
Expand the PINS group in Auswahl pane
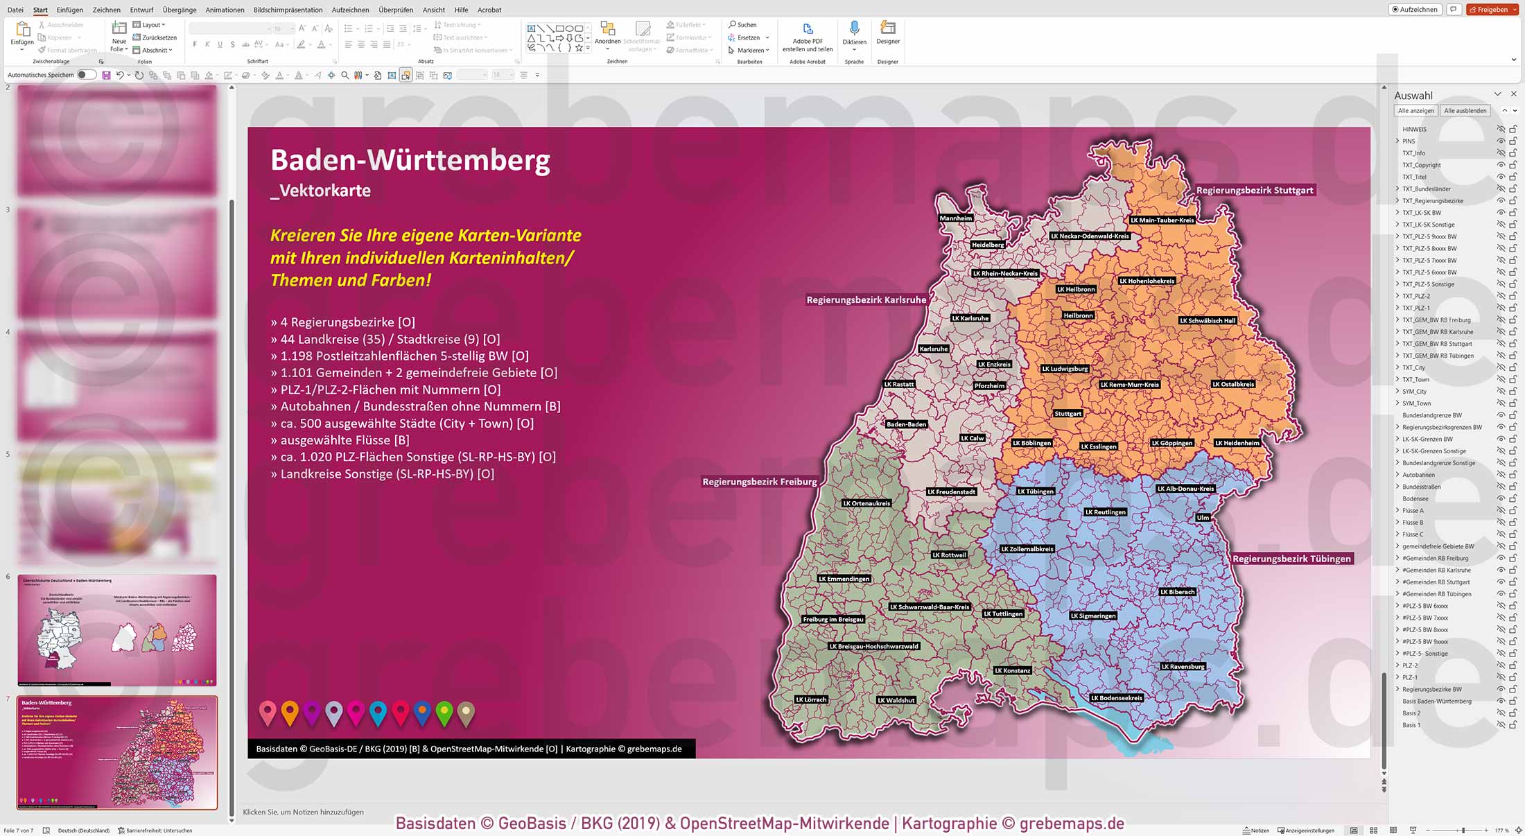click(x=1397, y=141)
